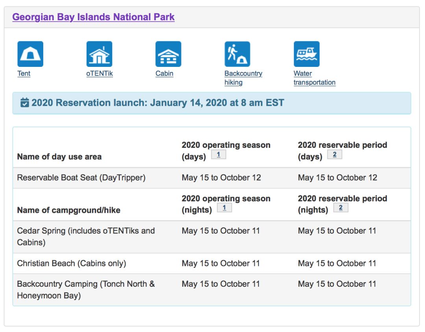Open footnote 2 beside reservable period (days)
The image size is (425, 332).
click(x=334, y=155)
